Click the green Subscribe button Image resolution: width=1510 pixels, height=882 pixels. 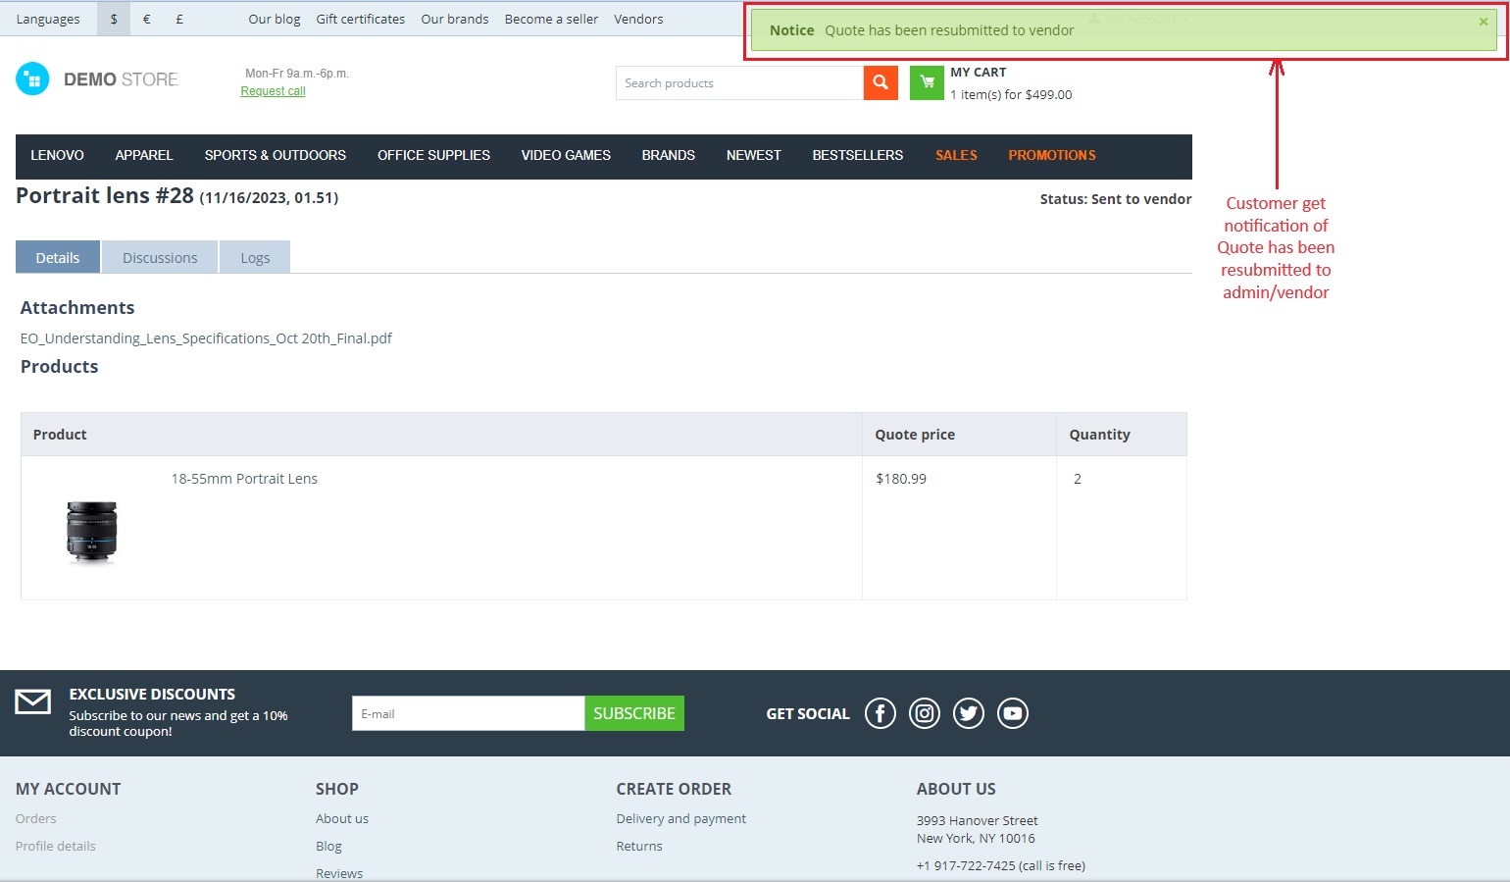point(634,713)
